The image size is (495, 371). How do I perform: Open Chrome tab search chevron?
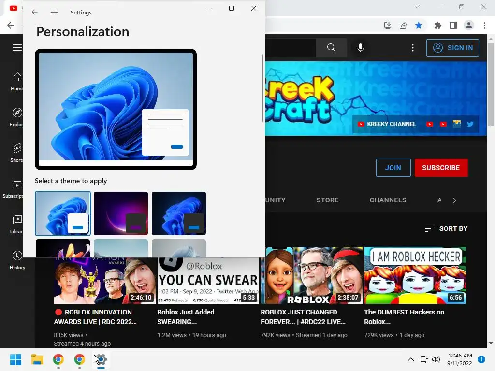(x=417, y=7)
